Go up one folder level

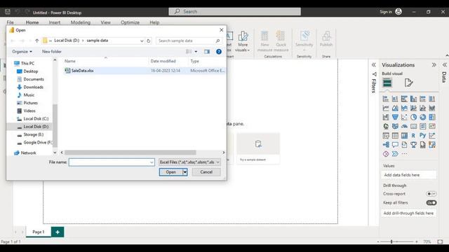[37, 41]
